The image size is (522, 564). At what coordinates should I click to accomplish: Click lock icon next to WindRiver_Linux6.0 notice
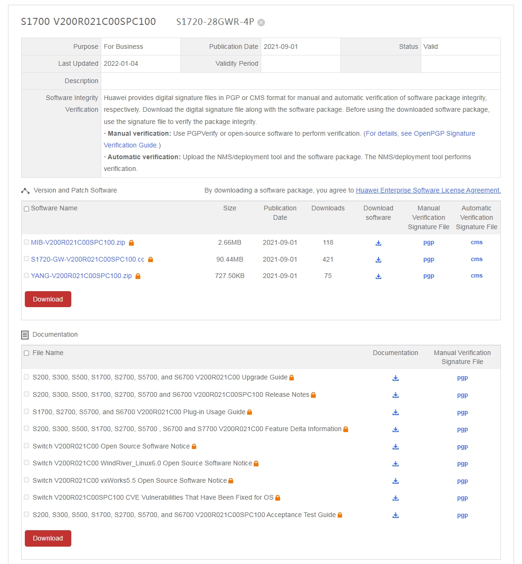[x=256, y=464]
